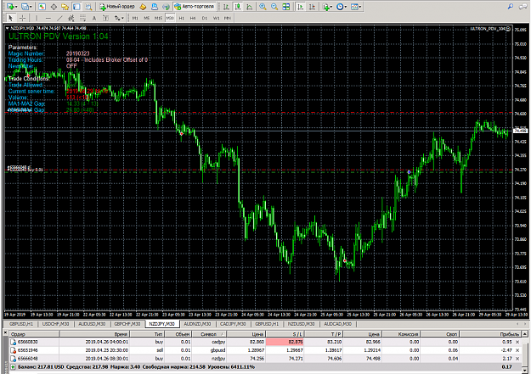Viewport: 531px width, 374px height.
Task: Select the MN timeframe button
Action: pos(228,18)
